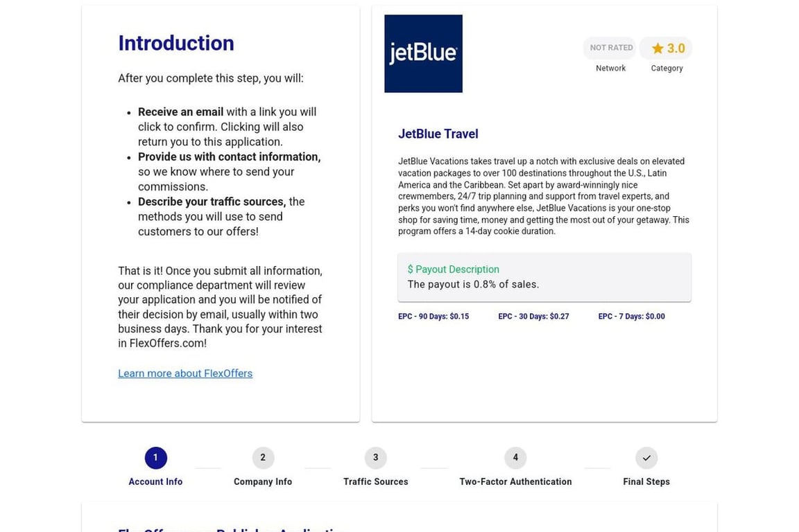Go to the Company Info step label
Screen dimensions: 799x532
[263, 481]
